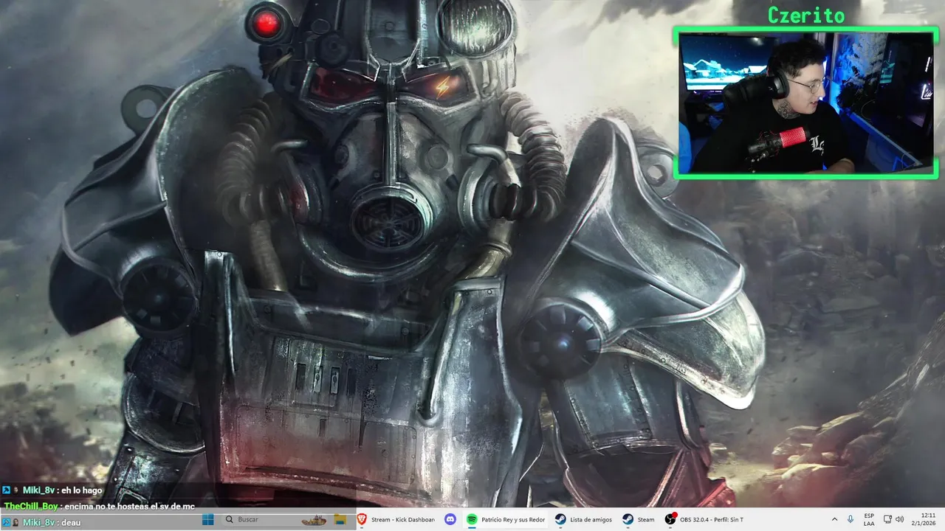Click chat message 'eh lo hago'
This screenshot has width=945, height=531.
point(82,490)
